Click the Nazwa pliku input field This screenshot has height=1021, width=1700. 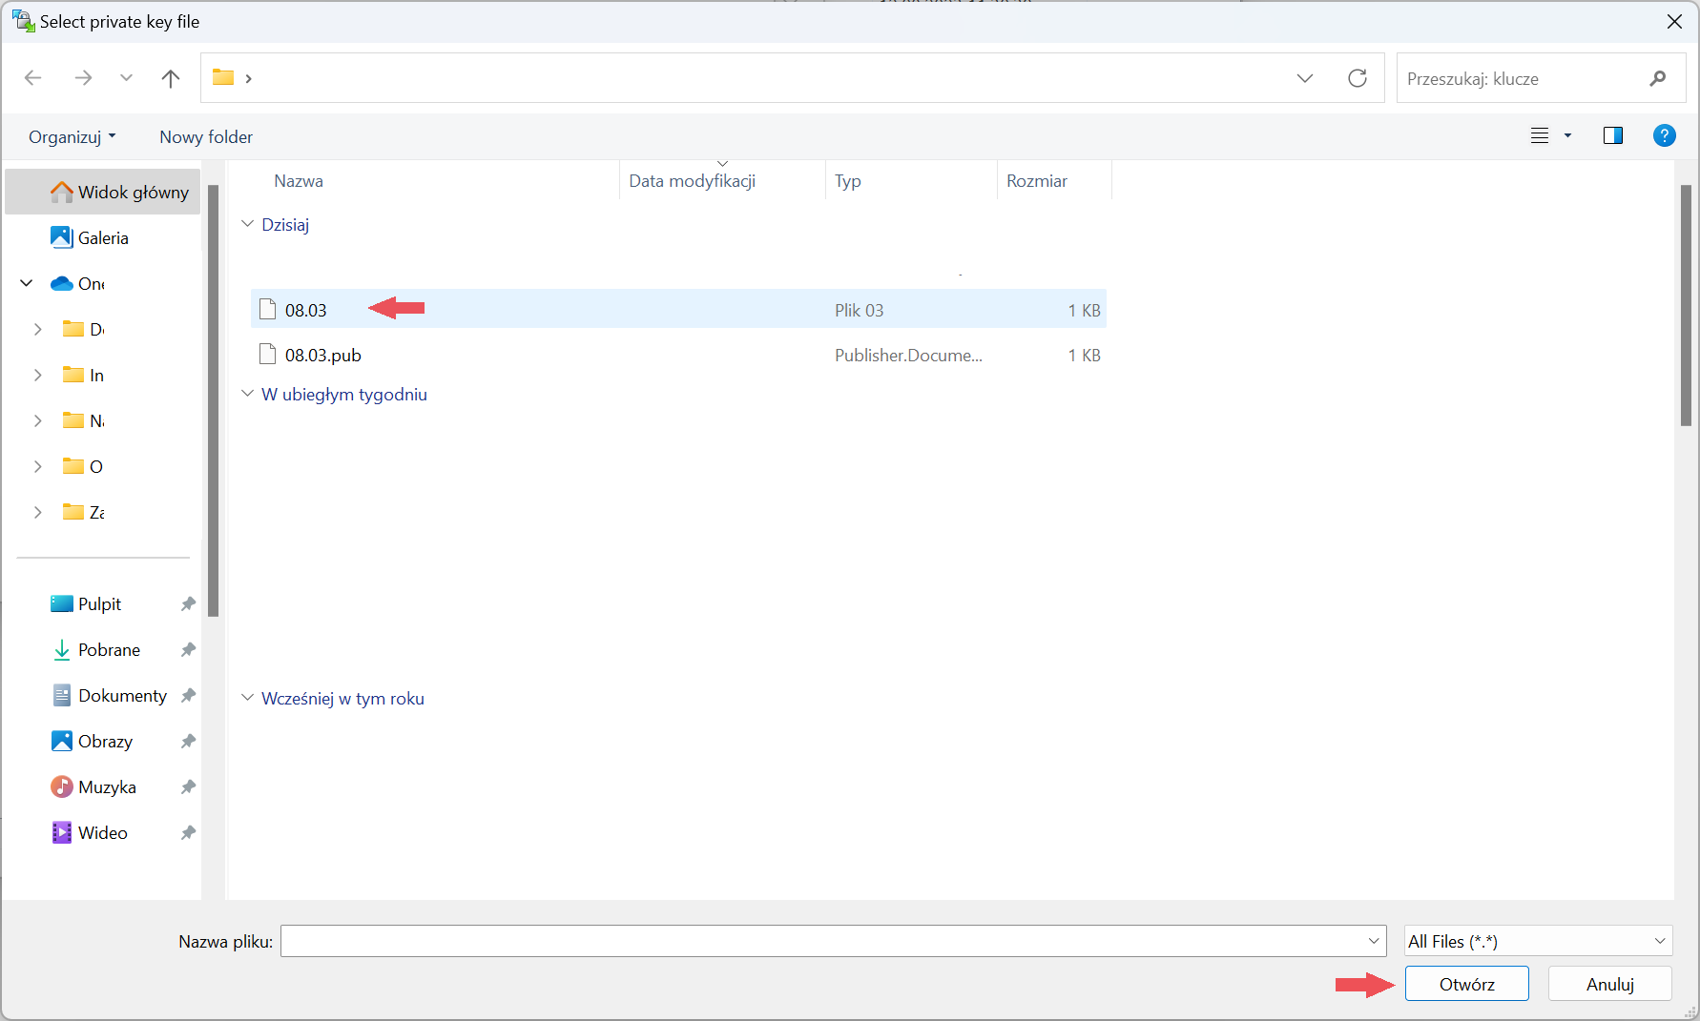point(822,941)
